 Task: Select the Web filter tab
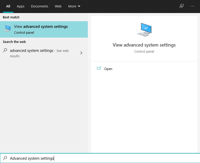tap(58, 6)
